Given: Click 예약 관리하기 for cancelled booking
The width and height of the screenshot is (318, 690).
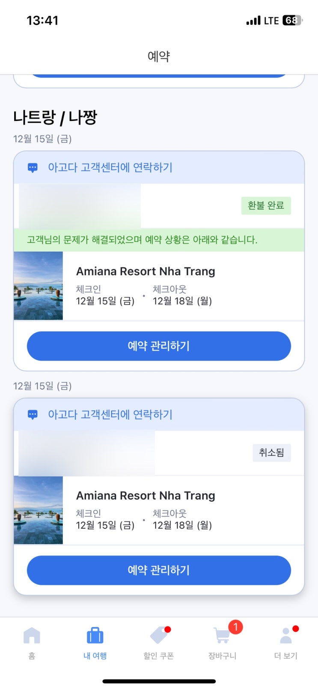Looking at the screenshot, I should coord(159,570).
